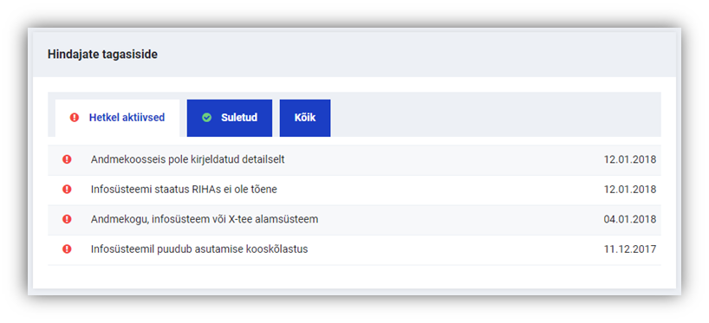This screenshot has width=709, height=323.
Task: Click the 11.12.2017 date
Action: [x=630, y=249]
